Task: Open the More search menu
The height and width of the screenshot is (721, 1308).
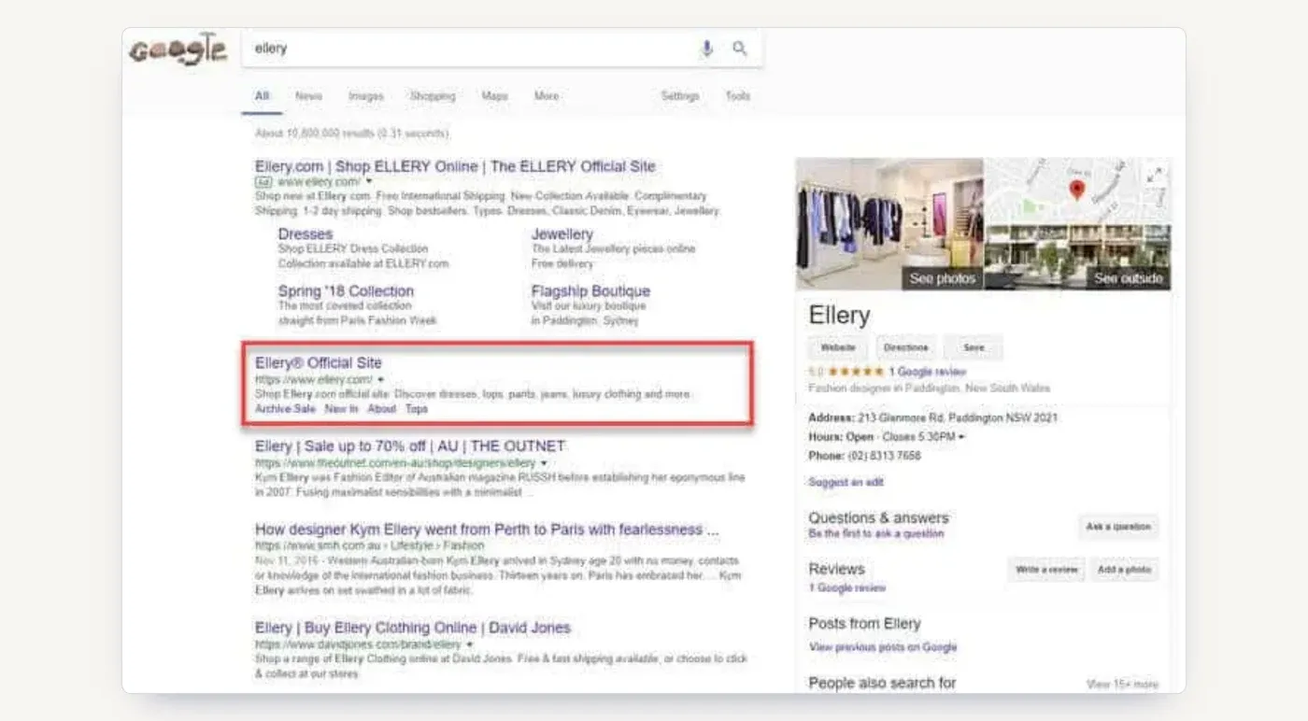Action: coord(547,96)
